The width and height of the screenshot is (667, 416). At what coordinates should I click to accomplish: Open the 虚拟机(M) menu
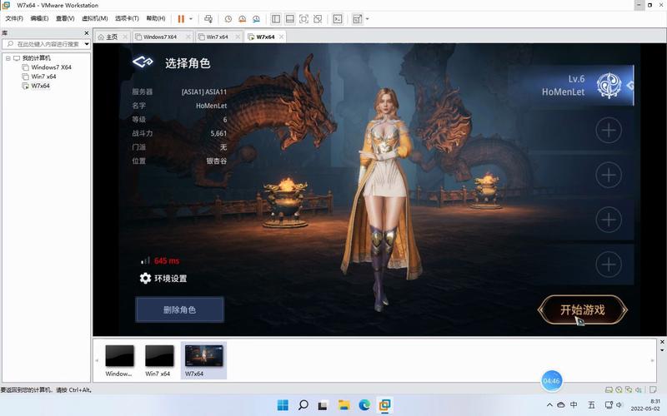click(x=95, y=18)
